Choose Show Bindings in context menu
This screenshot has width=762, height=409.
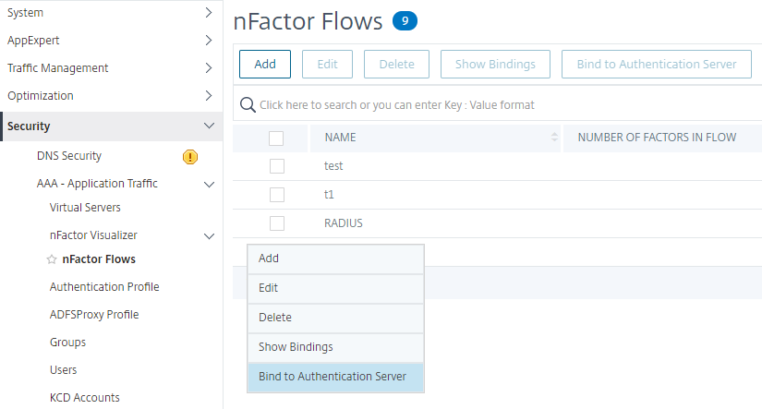click(x=335, y=347)
